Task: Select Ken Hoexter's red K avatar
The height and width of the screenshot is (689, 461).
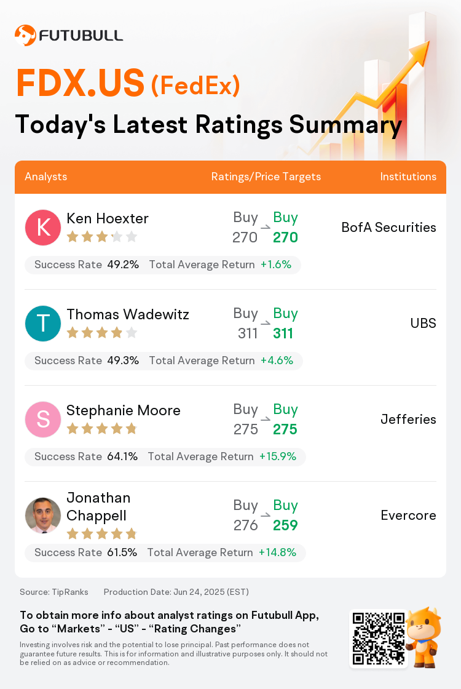Action: 43,227
